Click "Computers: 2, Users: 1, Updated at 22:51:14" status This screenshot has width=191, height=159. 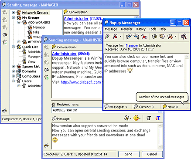click(75, 154)
